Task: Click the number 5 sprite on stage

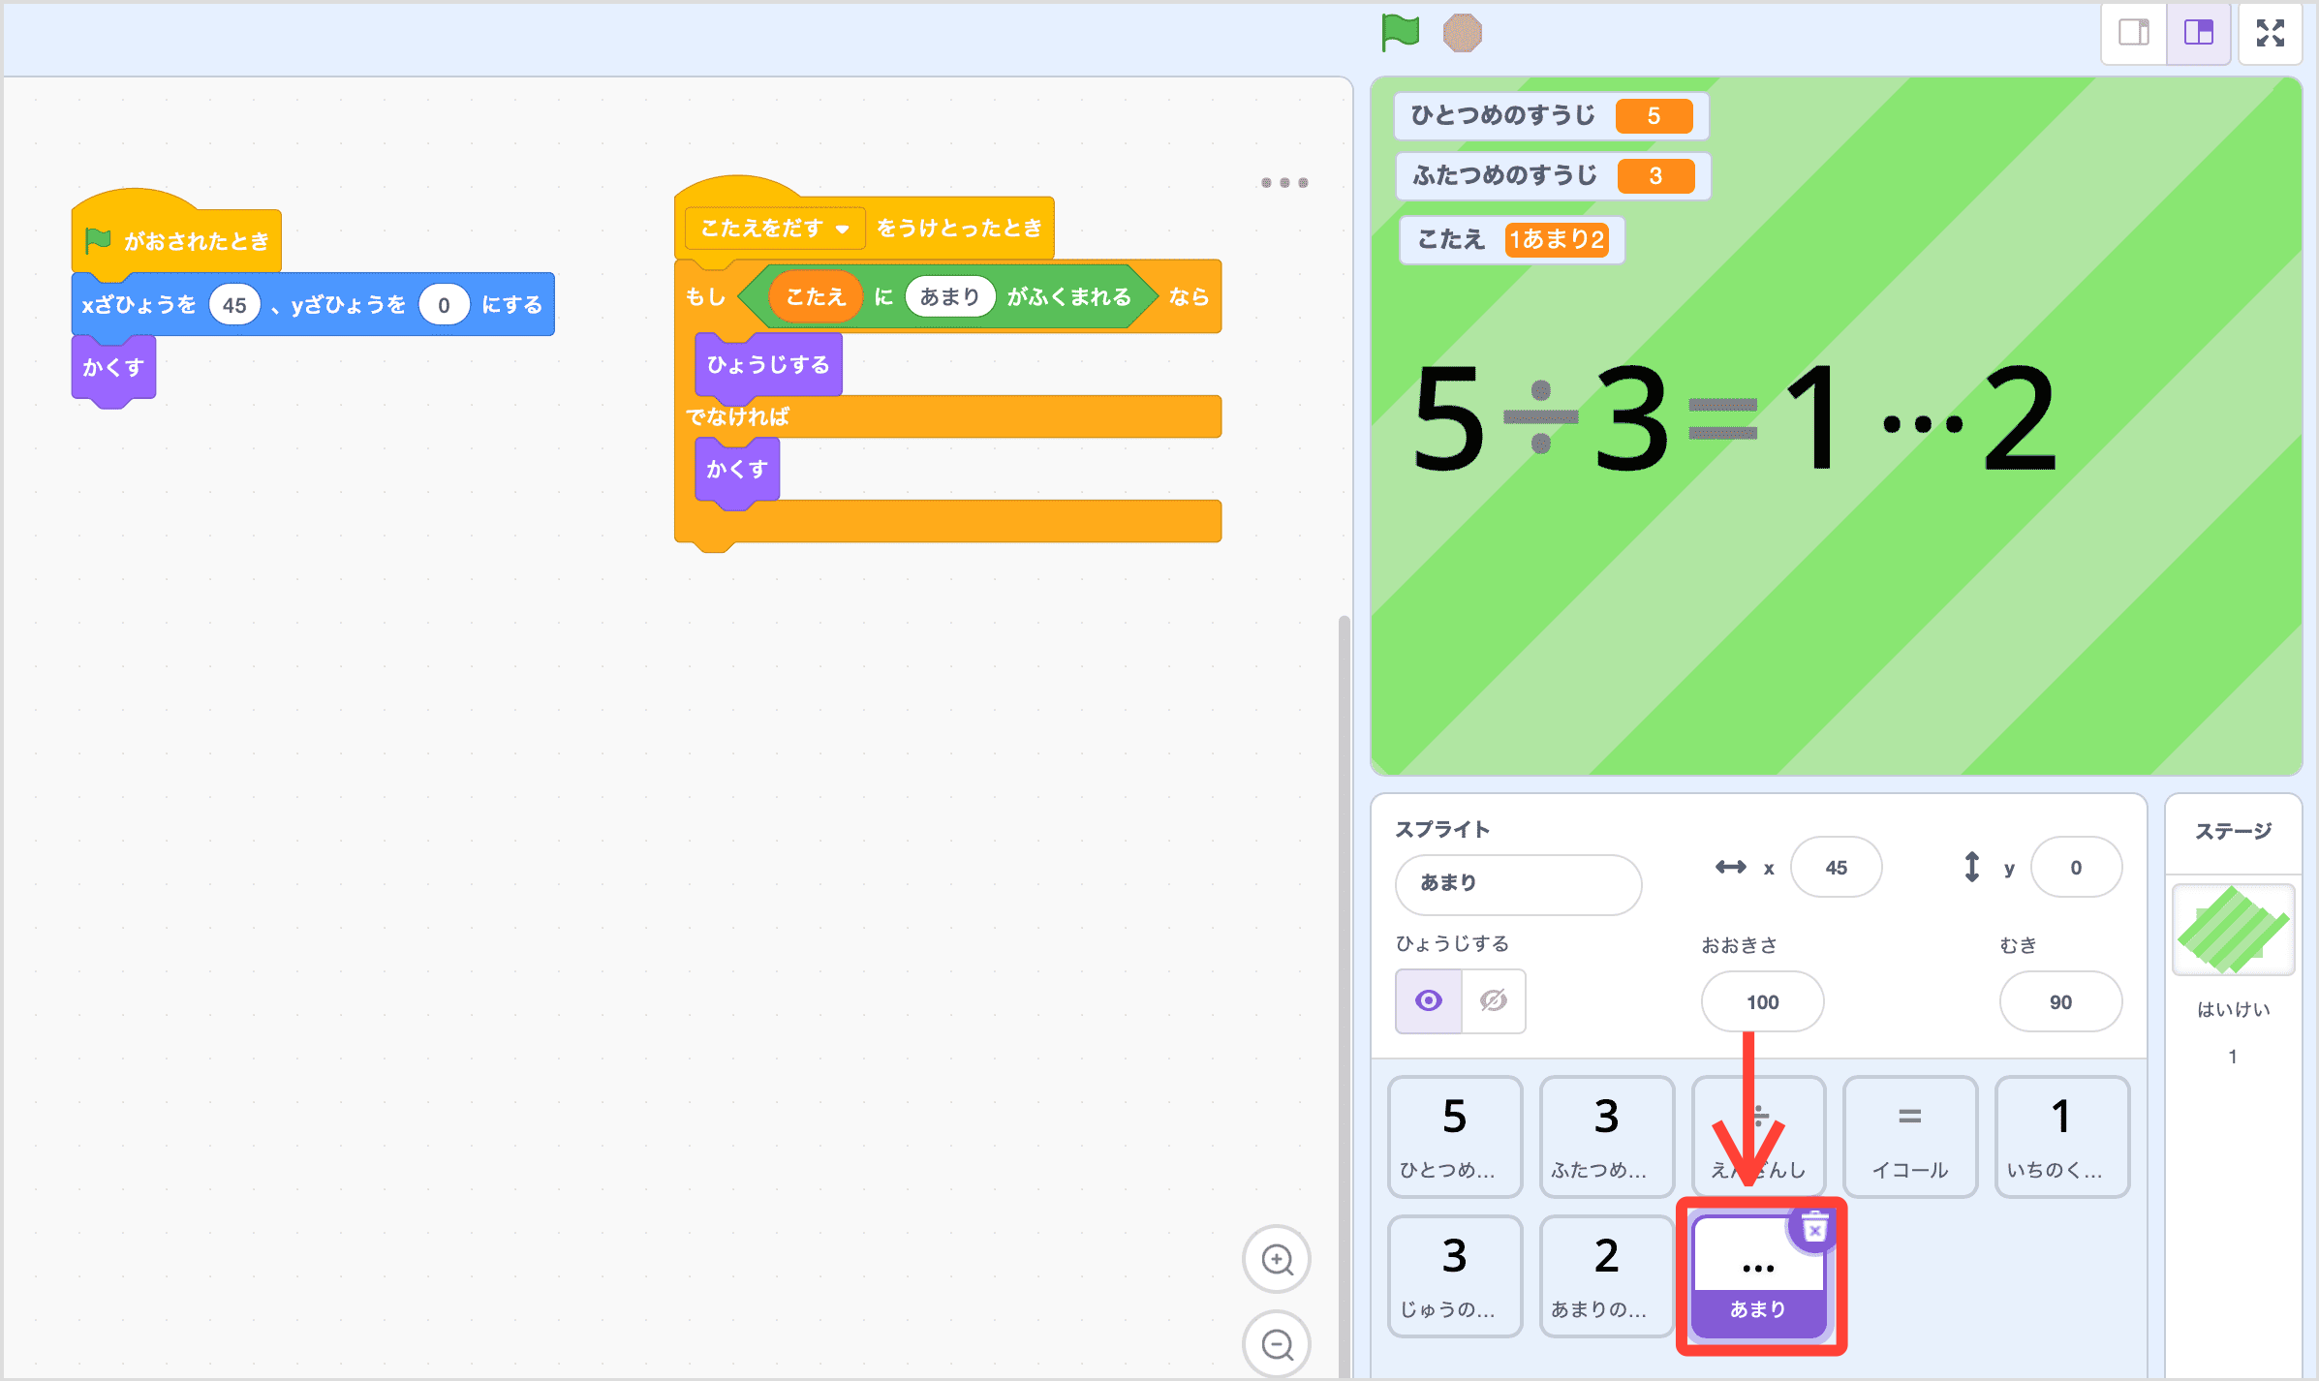Action: [1448, 418]
